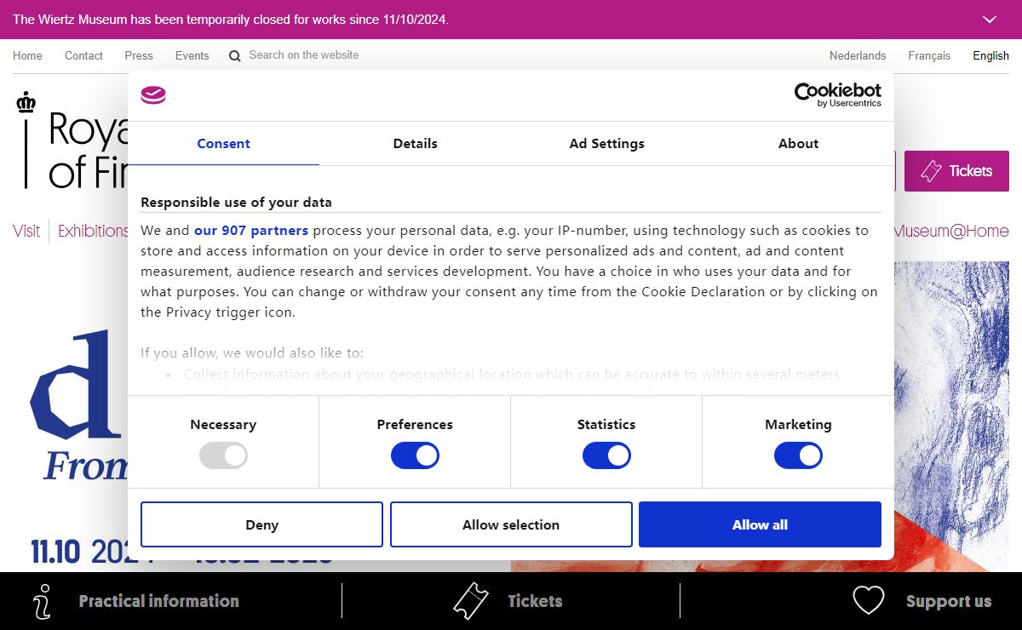Click the ticket icon in bottom bar
The image size is (1022, 630).
(470, 601)
